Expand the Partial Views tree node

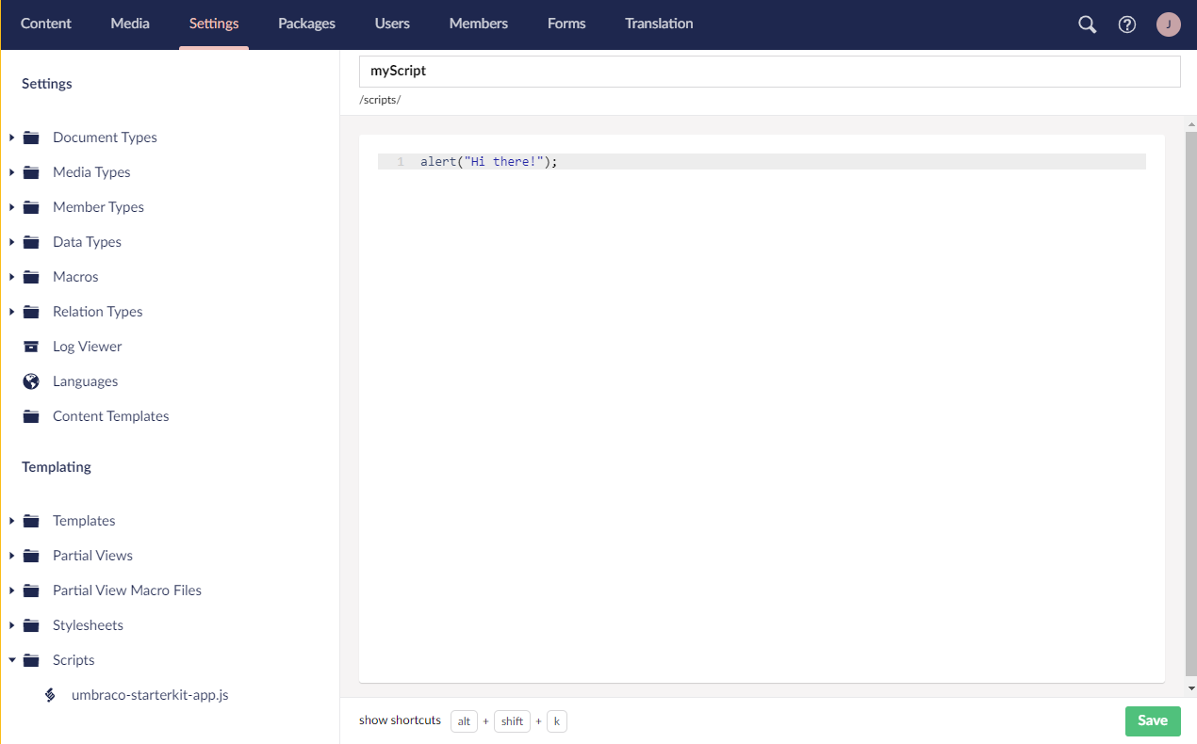point(11,556)
